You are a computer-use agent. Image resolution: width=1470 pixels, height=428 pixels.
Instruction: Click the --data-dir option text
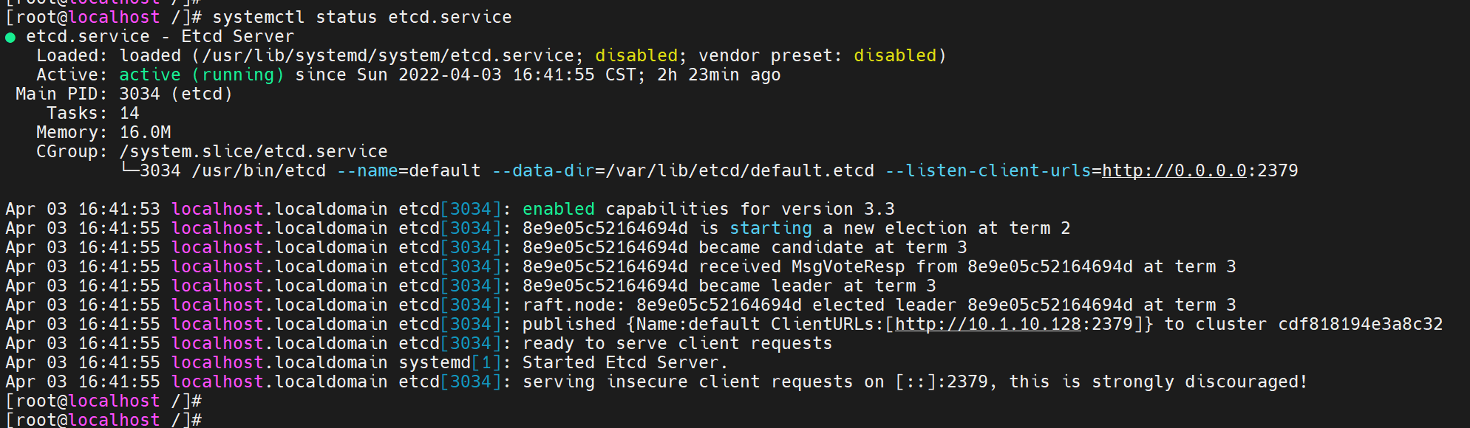543,171
